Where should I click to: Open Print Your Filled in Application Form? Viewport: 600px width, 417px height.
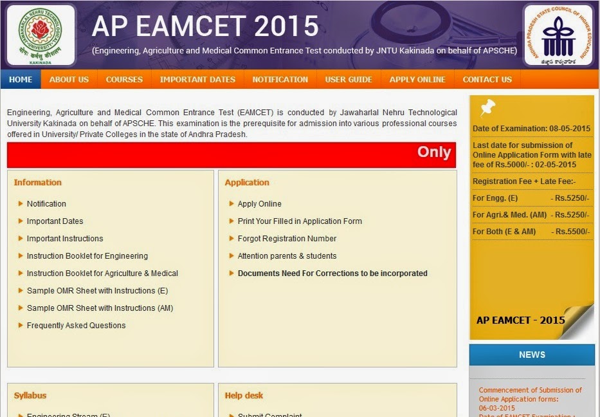(300, 221)
